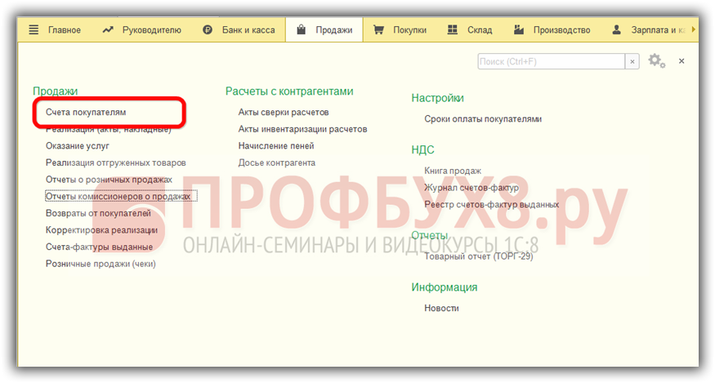Open Отчеты комиссионеров о продажах
Image resolution: width=715 pixels, height=383 pixels.
[120, 197]
